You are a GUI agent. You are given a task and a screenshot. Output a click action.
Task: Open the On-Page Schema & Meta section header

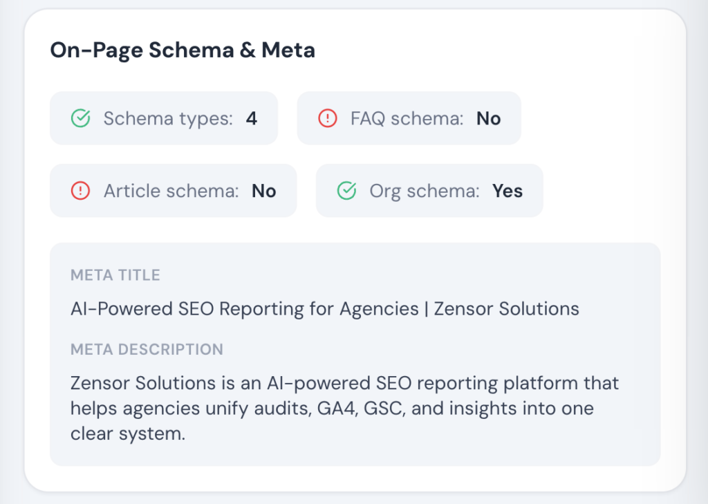point(183,50)
